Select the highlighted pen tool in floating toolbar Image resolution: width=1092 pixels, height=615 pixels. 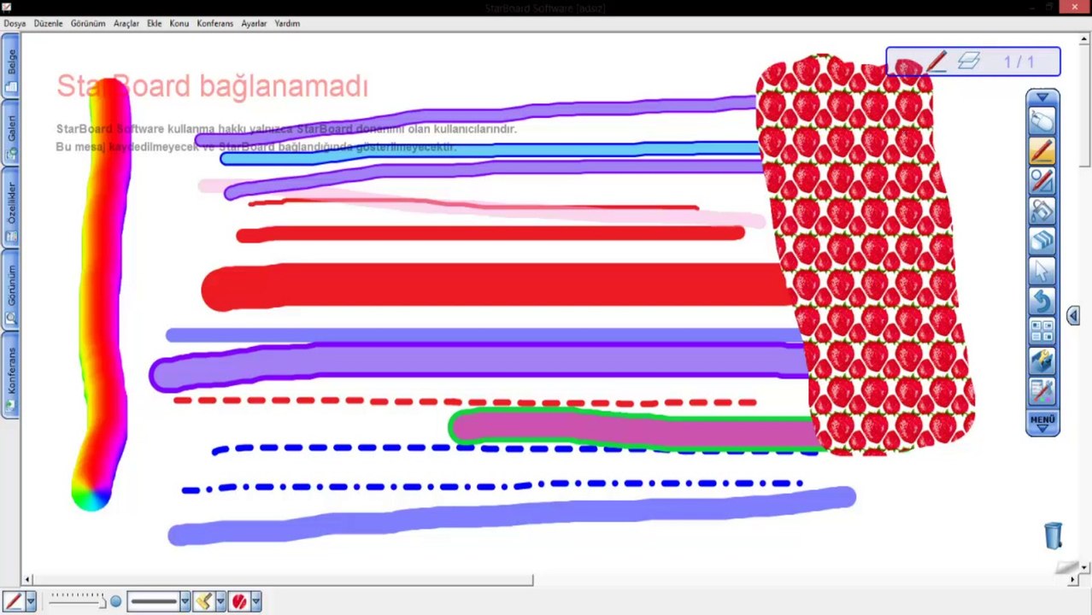tap(1042, 151)
